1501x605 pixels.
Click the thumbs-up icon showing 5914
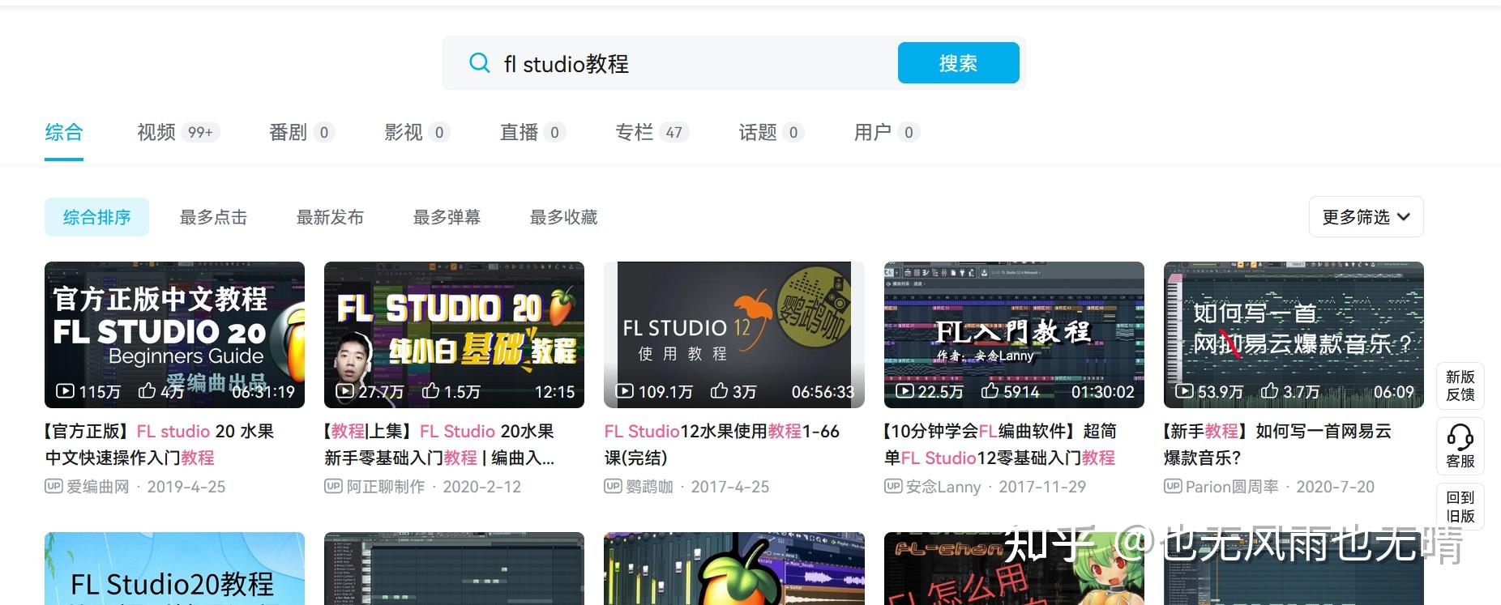pyautogui.click(x=990, y=390)
